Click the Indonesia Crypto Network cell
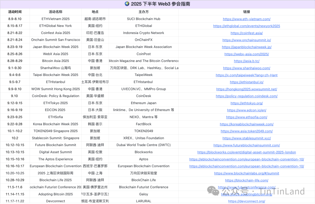Image resolution: width=315 pixels, height=204 pixels. click(x=143, y=33)
